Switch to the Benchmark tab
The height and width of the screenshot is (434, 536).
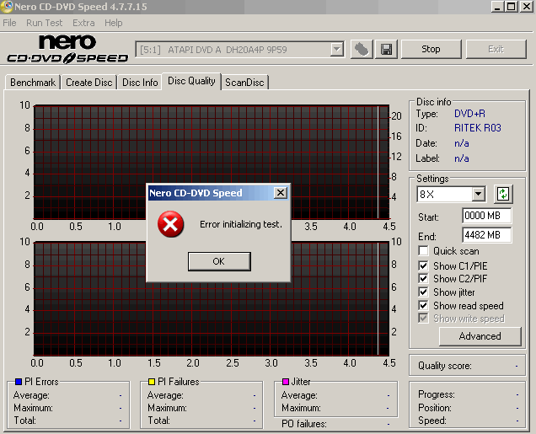[x=33, y=83]
